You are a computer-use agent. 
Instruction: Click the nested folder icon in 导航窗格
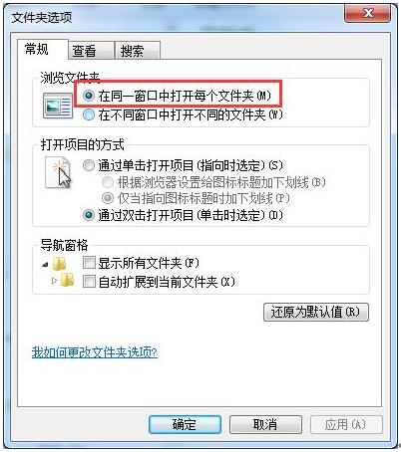coord(68,280)
